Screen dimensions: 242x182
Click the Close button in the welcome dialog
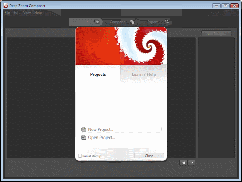(x=149, y=156)
